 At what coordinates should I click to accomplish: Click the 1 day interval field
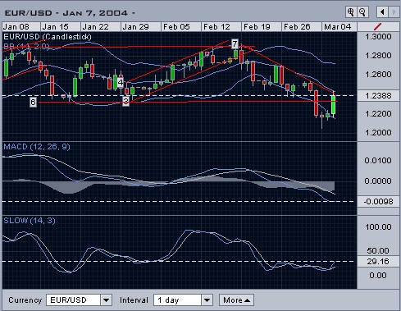(177, 300)
